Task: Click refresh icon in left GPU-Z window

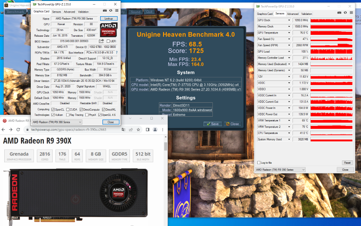Action: click(111, 11)
